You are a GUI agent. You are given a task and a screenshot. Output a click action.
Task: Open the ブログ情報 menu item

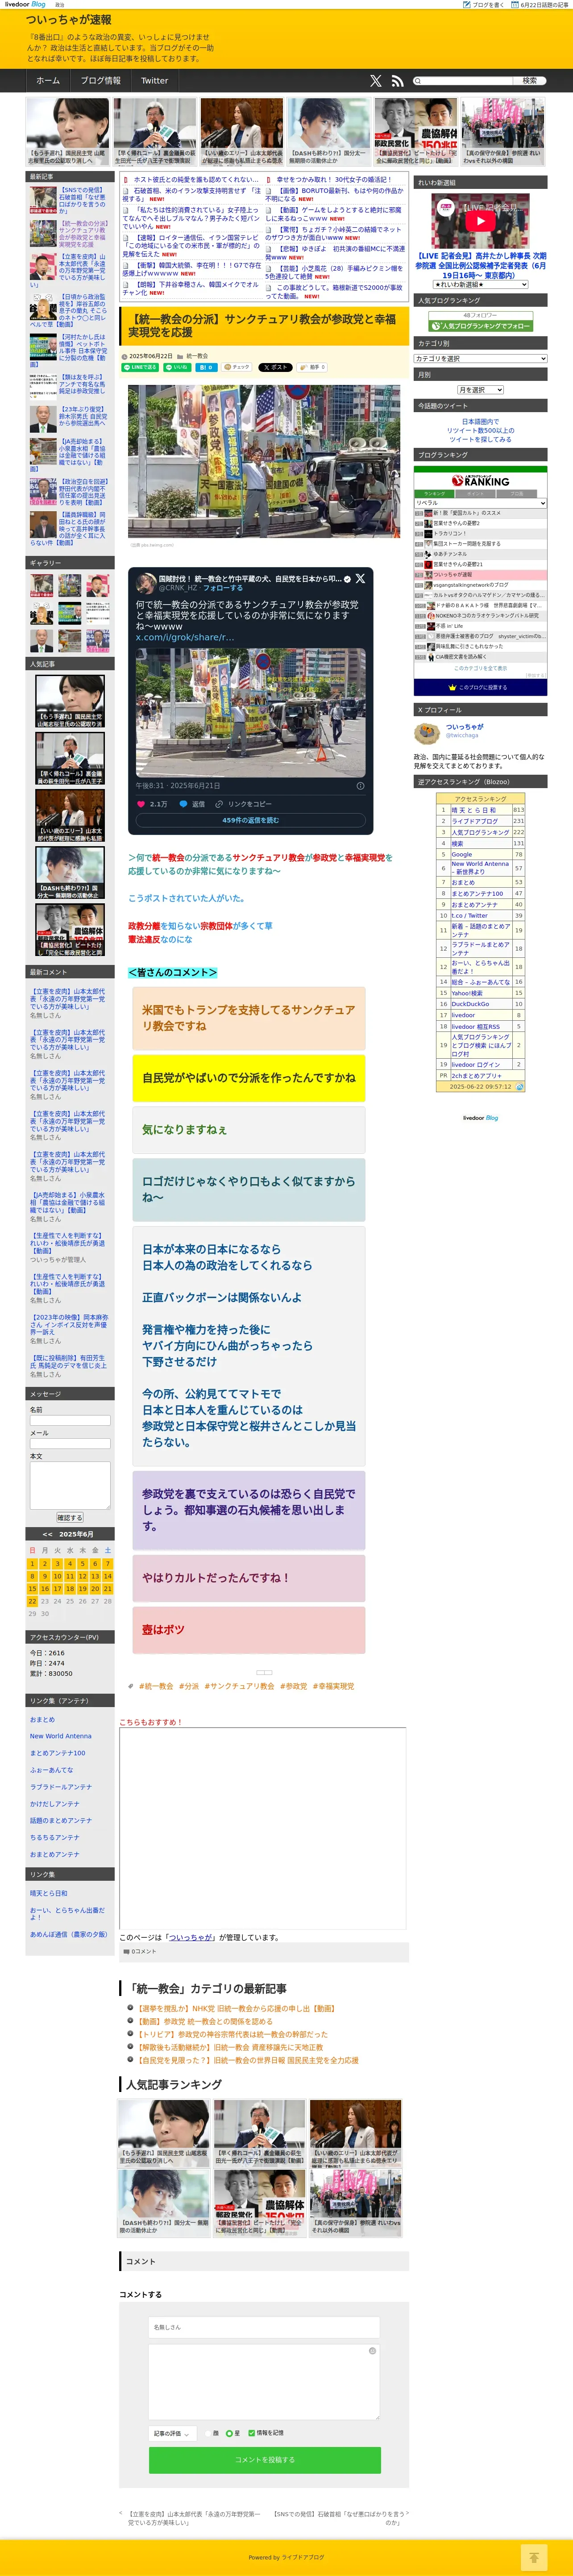coord(101,81)
